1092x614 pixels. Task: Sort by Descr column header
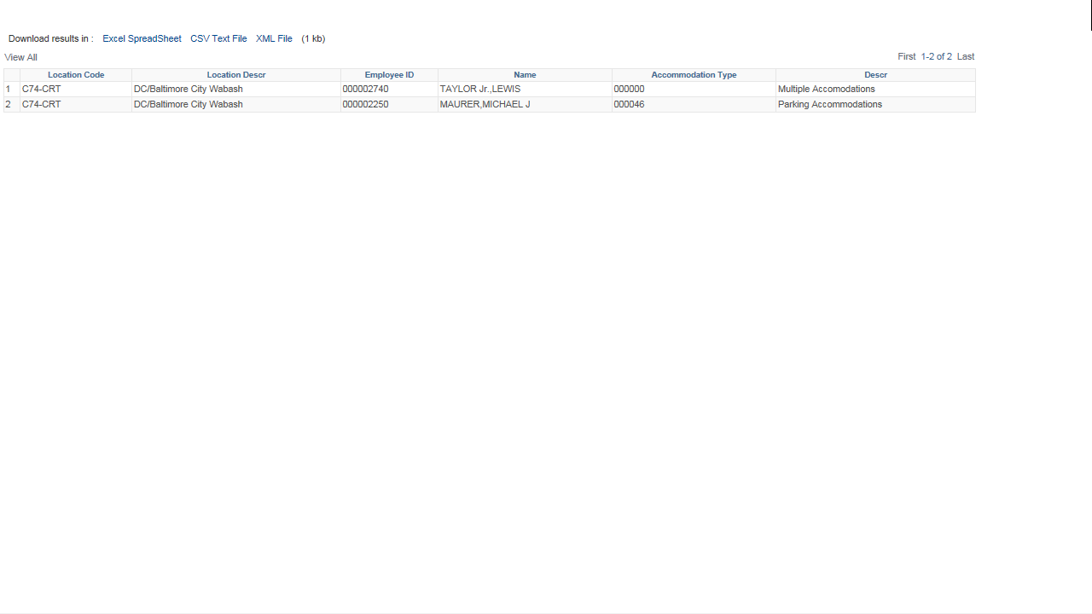tap(875, 75)
